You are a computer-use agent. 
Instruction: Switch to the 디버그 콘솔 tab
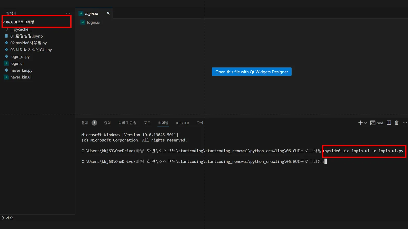point(127,123)
